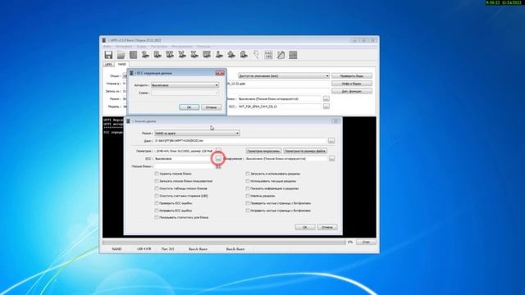
Task: Toggle 'Показывать статистику для блока' checkbox
Action: pyautogui.click(x=157, y=217)
